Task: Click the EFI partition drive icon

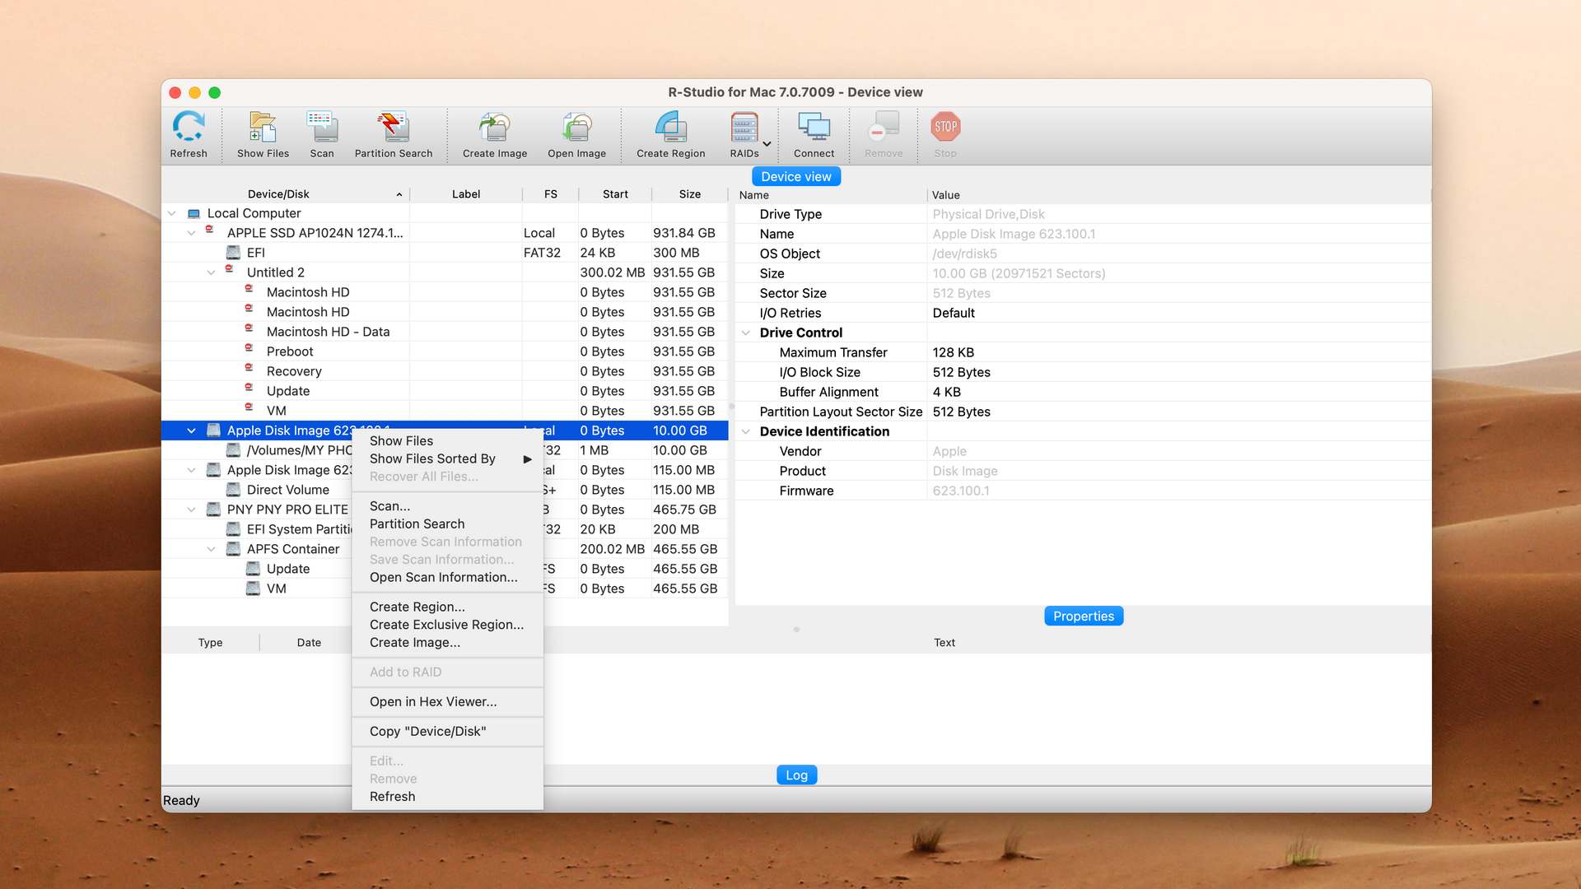Action: point(234,253)
